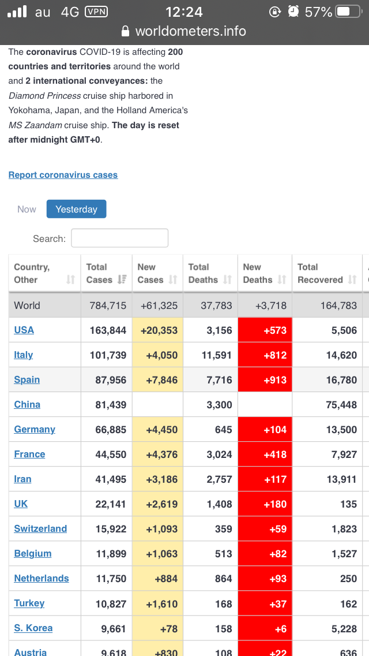The height and width of the screenshot is (656, 369).
Task: Open the Italy country link
Action: [24, 355]
